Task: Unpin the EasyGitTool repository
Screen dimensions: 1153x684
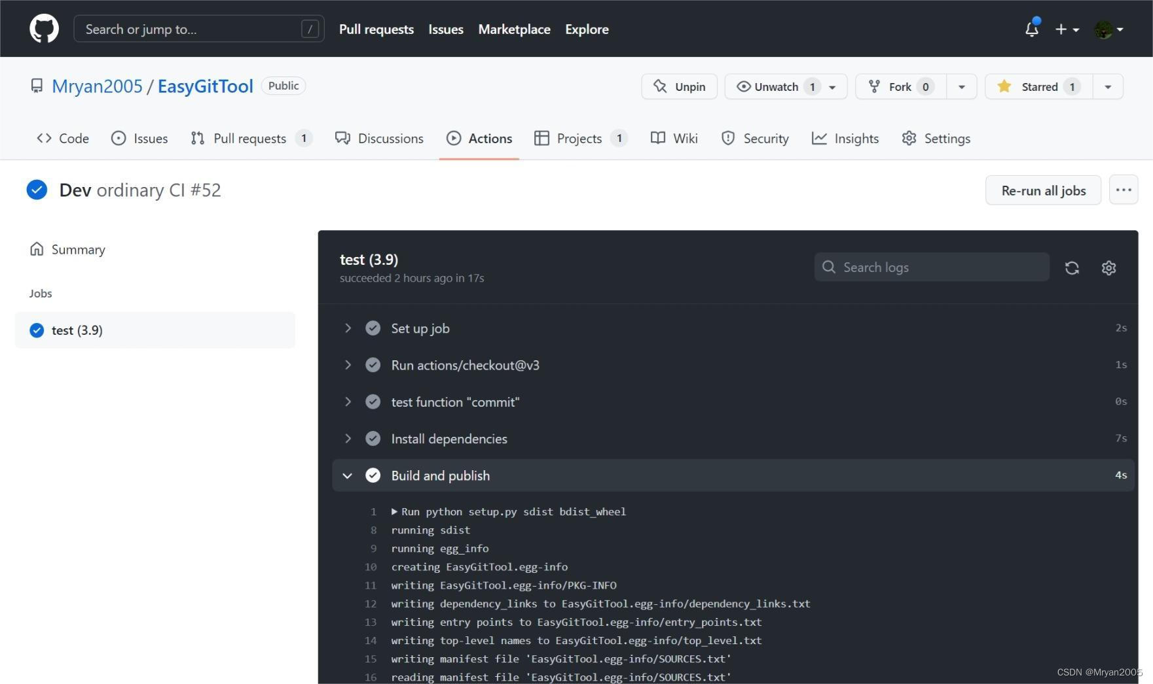Action: [x=679, y=86]
